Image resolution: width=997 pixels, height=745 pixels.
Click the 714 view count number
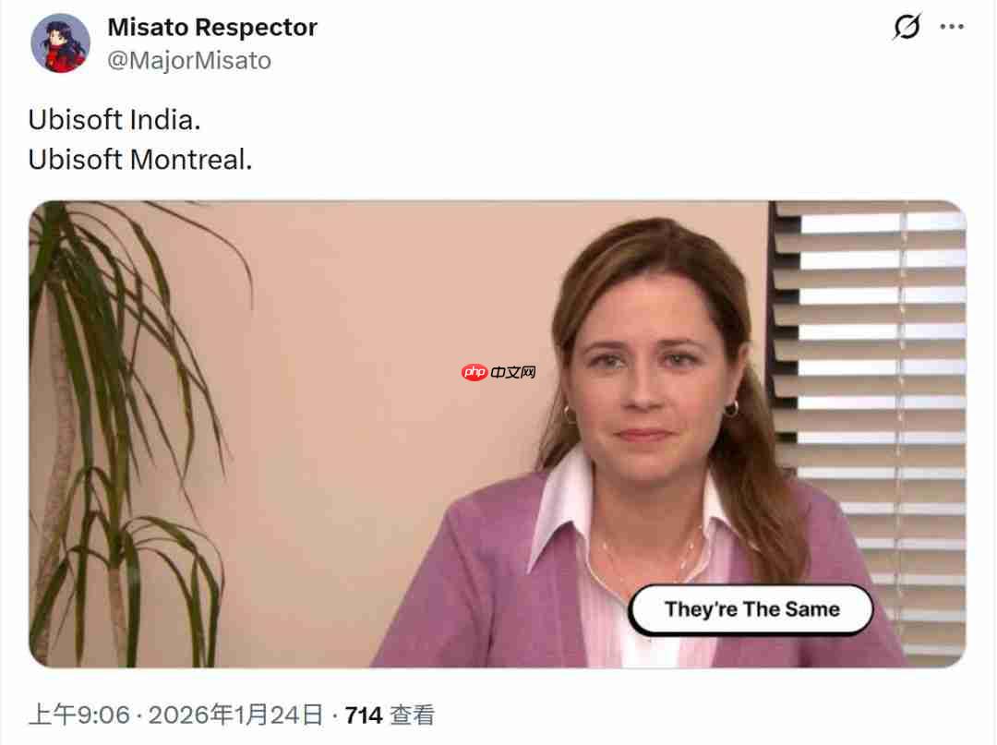[x=364, y=715]
